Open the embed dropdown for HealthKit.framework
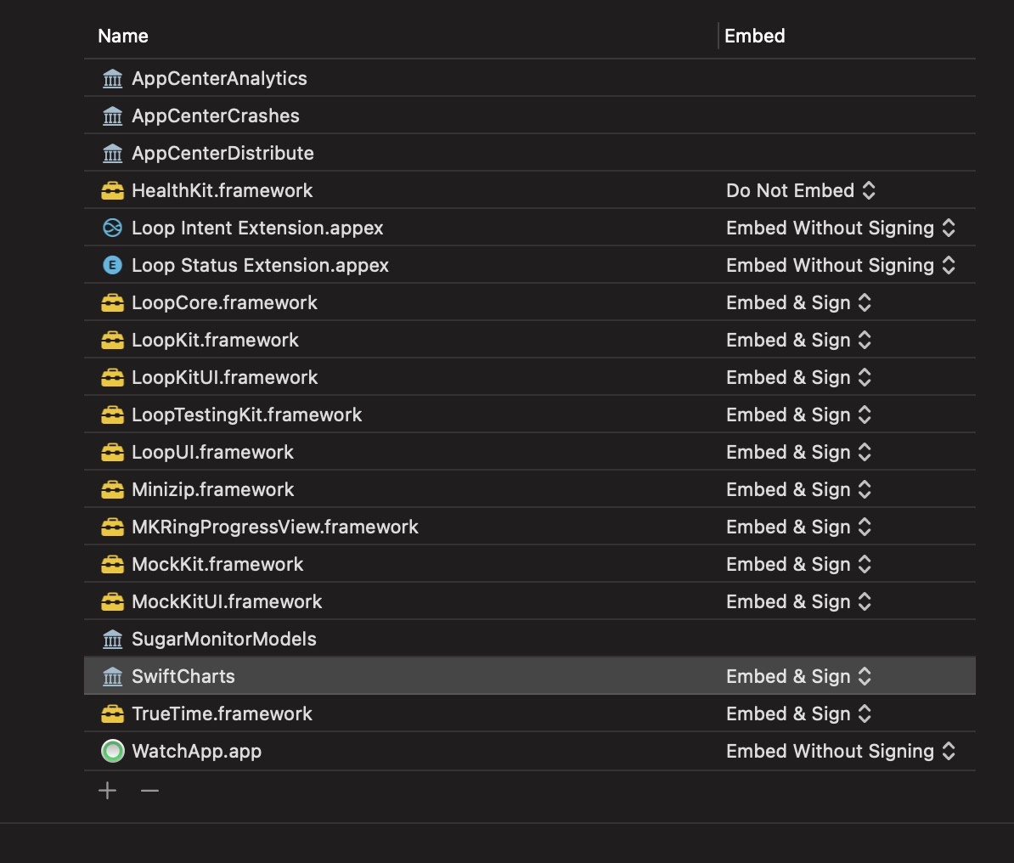 [801, 191]
